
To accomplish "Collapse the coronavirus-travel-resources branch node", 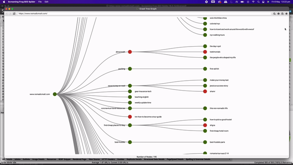I will click(x=130, y=108).
